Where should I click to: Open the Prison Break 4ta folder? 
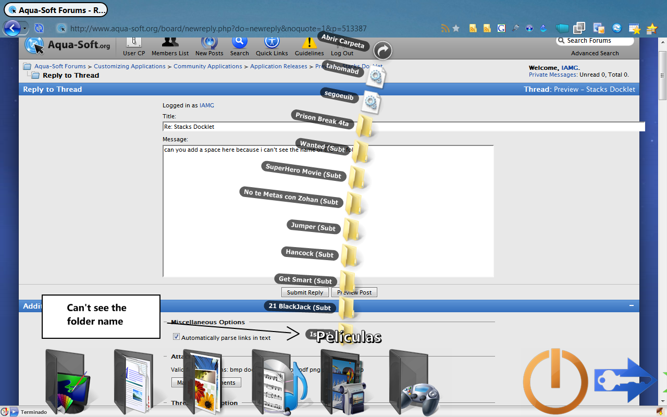[x=364, y=126]
